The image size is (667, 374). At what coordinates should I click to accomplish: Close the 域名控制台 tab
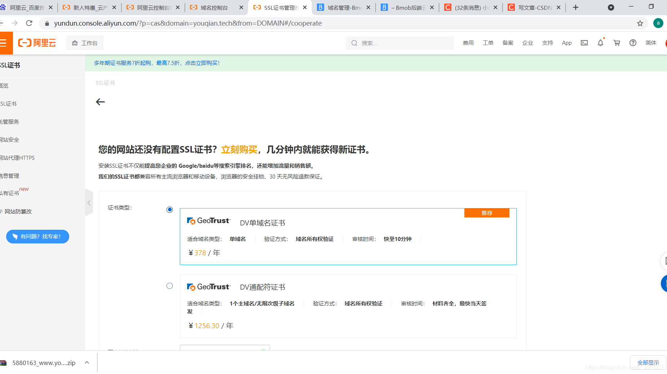point(242,8)
